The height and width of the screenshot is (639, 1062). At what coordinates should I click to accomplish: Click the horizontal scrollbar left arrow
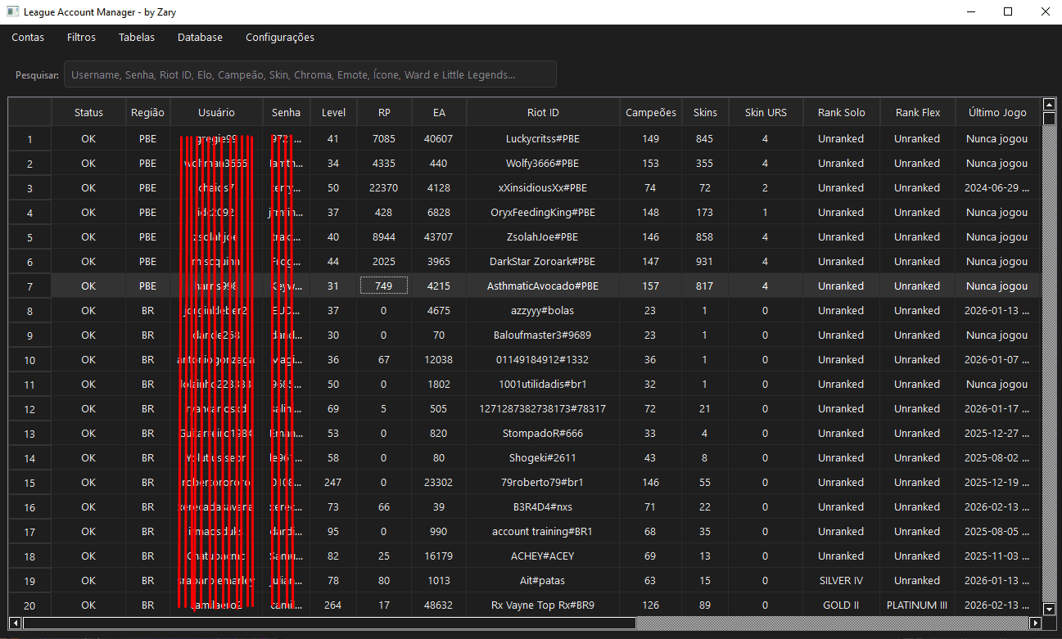pos(15,623)
